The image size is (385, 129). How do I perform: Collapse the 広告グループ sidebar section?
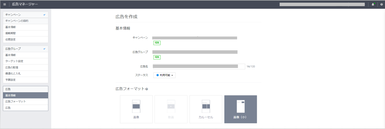[x=25, y=49]
